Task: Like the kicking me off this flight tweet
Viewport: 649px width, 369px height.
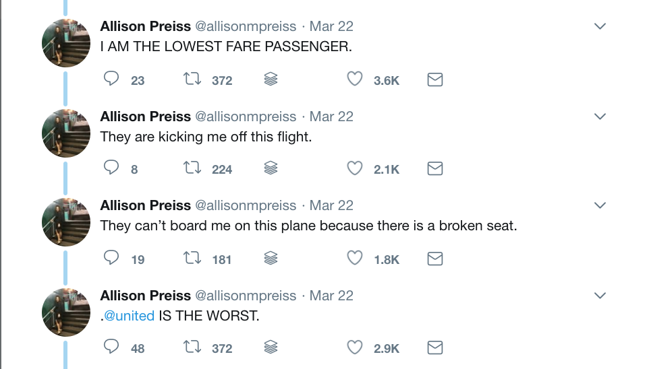Action: (x=355, y=168)
